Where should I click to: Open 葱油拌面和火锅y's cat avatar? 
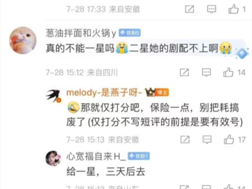tap(23, 40)
